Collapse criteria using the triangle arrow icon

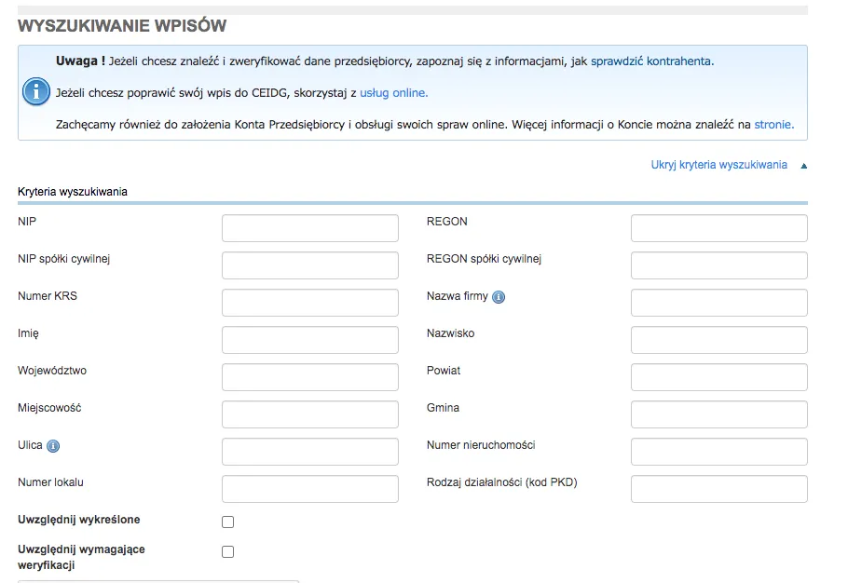[803, 166]
